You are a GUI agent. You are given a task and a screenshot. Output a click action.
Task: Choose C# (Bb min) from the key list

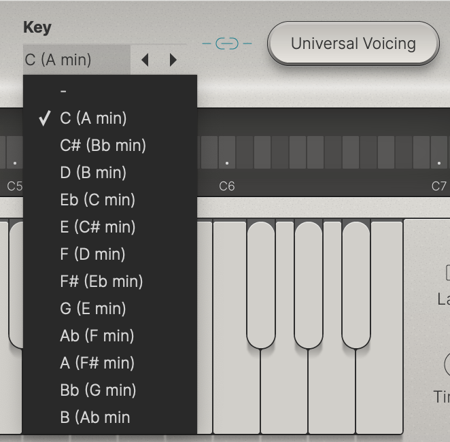tap(103, 146)
